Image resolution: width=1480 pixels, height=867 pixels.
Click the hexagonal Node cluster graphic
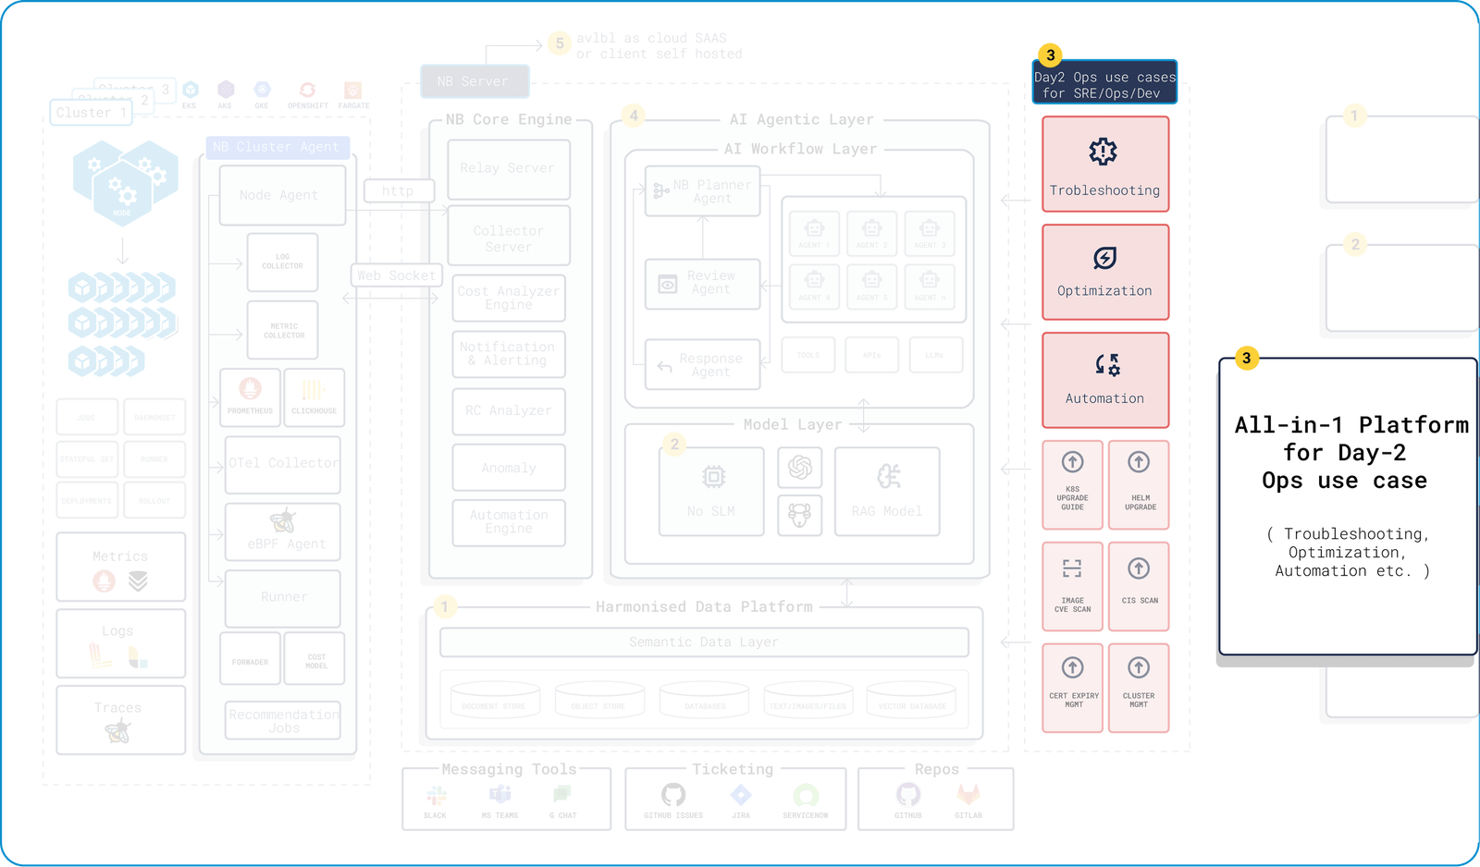pos(125,183)
